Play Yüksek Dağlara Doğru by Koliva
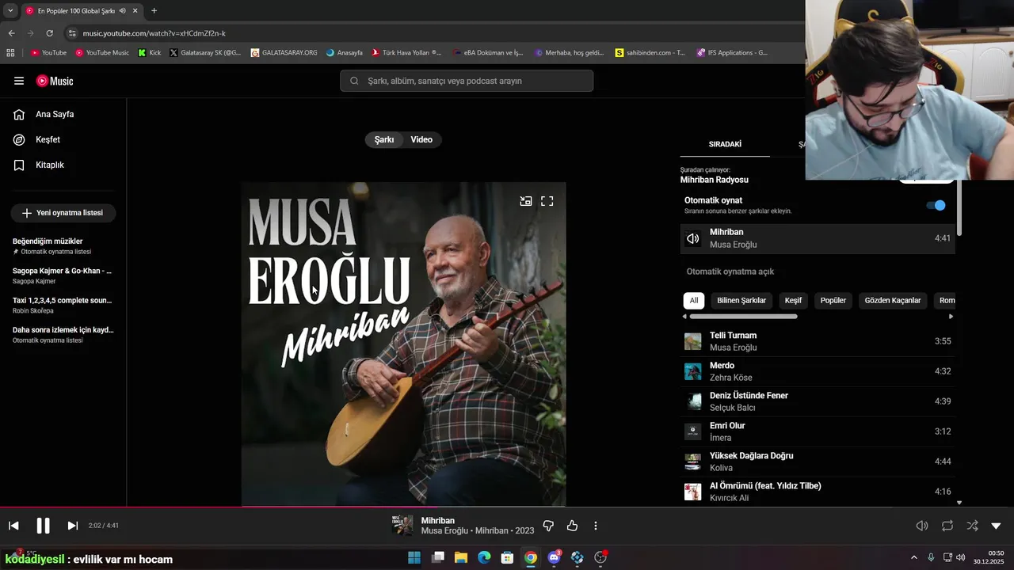The height and width of the screenshot is (570, 1014). (818, 462)
